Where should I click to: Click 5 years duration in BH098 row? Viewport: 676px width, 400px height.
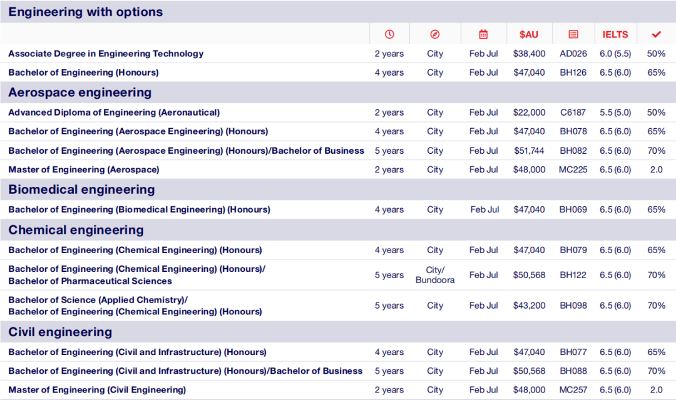389,306
